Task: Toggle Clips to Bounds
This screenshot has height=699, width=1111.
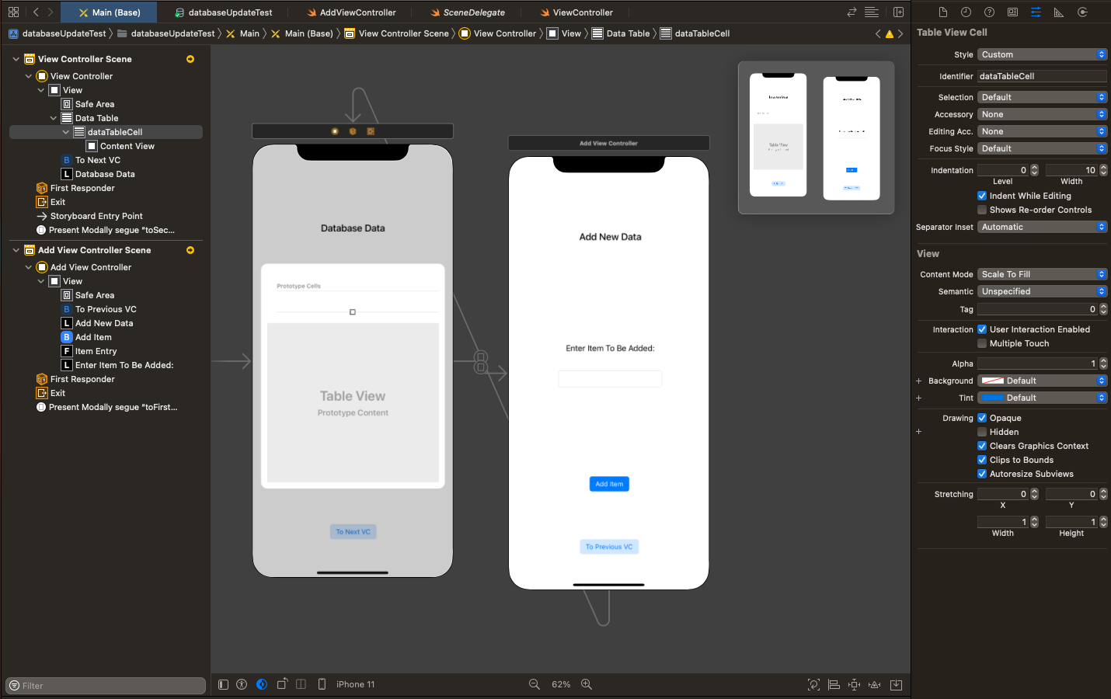Action: coord(982,460)
